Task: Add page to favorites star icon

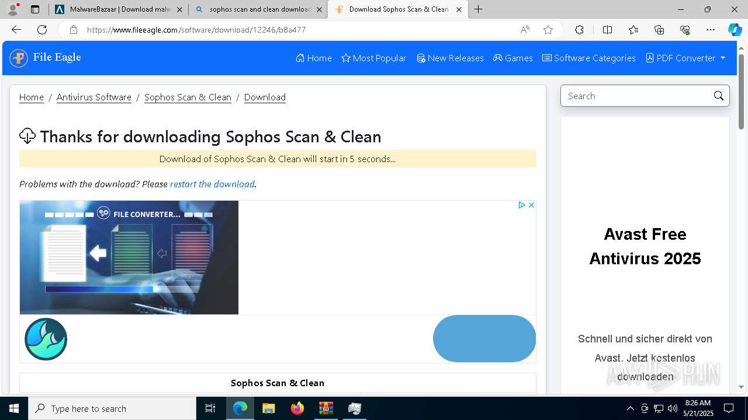Action: click(x=548, y=30)
